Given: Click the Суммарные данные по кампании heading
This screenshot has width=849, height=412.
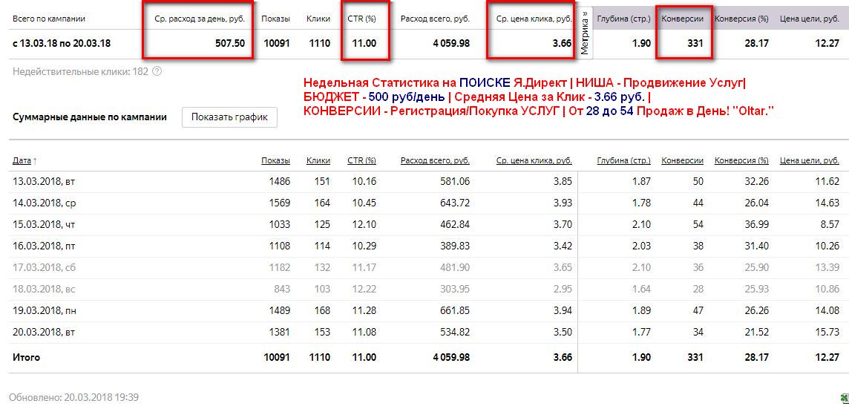Looking at the screenshot, I should pyautogui.click(x=89, y=117).
